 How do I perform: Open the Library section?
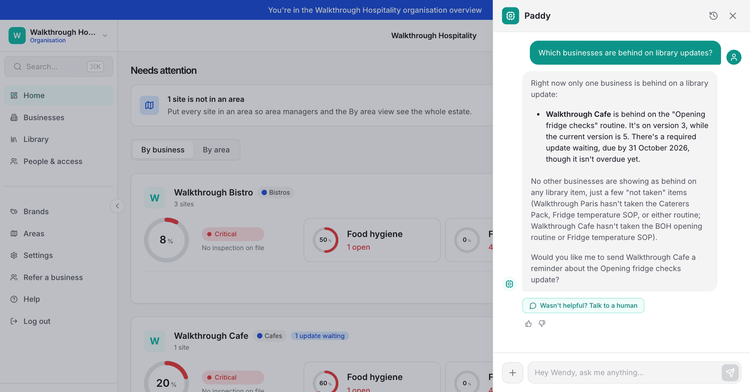[x=58, y=139]
